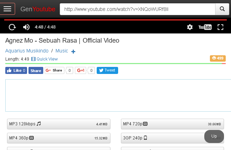The image size is (231, 150).
Task: Download the MP4 720p version
Action: point(172,124)
